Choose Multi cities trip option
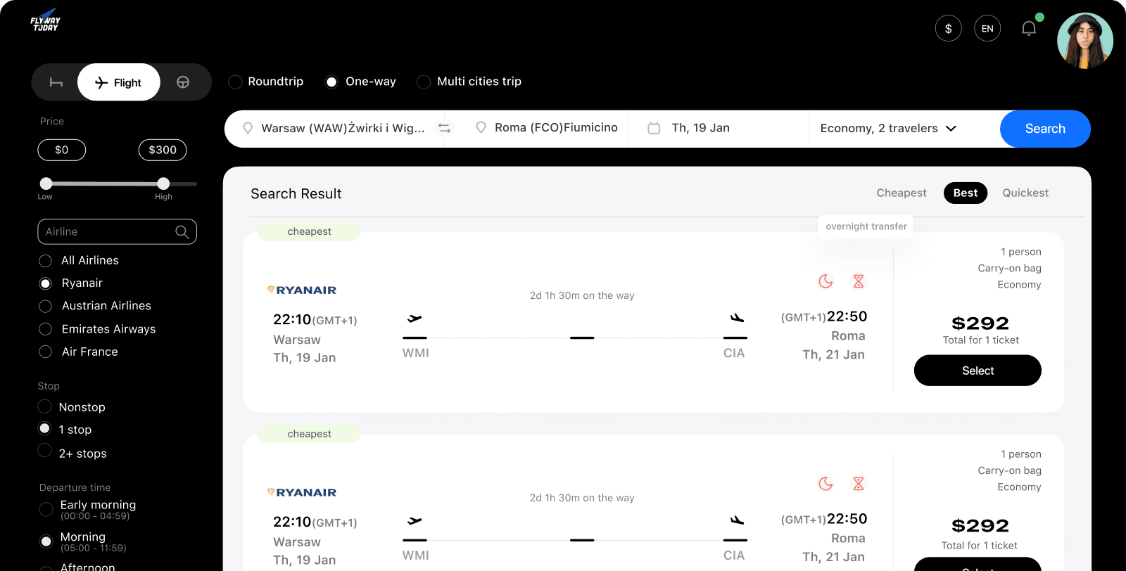 click(424, 82)
